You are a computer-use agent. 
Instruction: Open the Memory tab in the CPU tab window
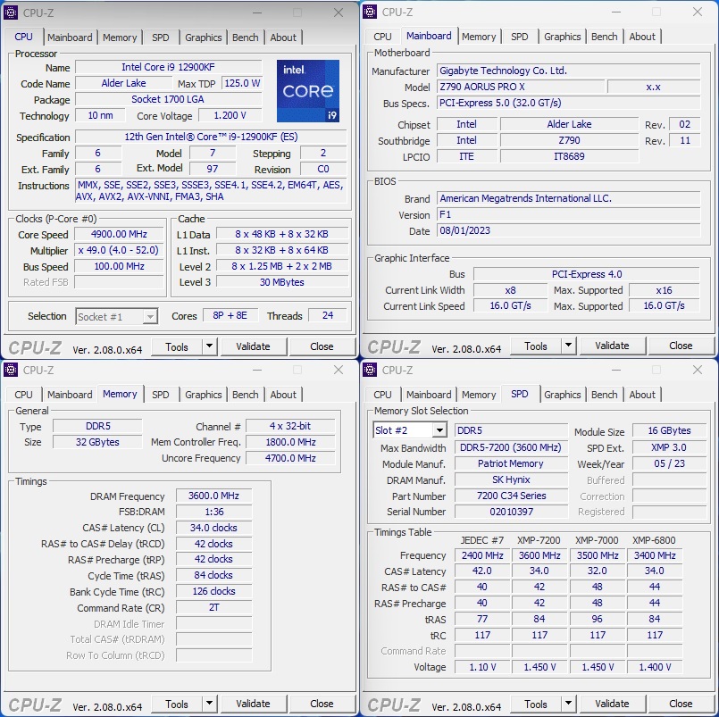click(x=120, y=38)
